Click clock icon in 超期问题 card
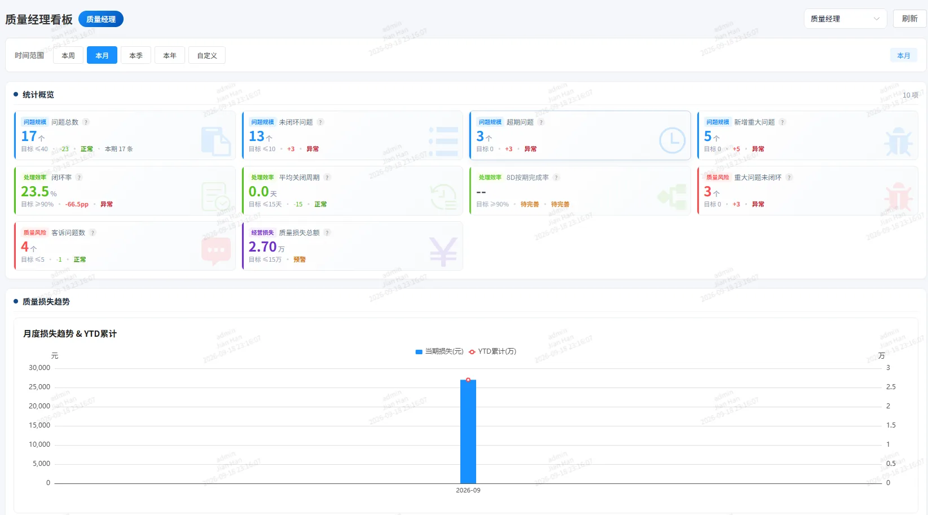The image size is (928, 515). (672, 141)
